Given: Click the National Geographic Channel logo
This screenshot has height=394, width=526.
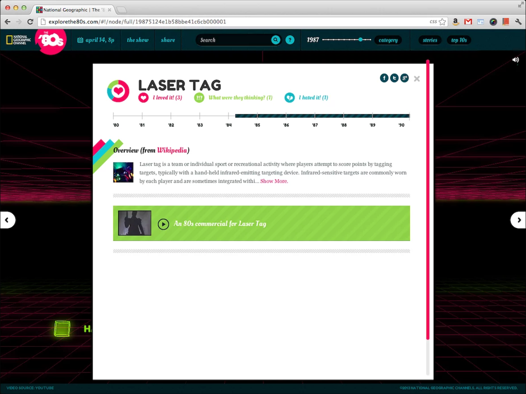Looking at the screenshot, I should (x=19, y=40).
